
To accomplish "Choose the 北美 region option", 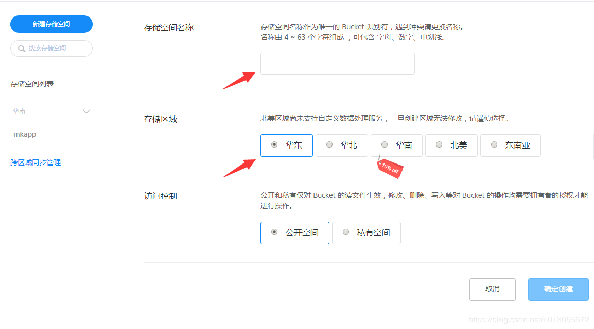I will 451,145.
